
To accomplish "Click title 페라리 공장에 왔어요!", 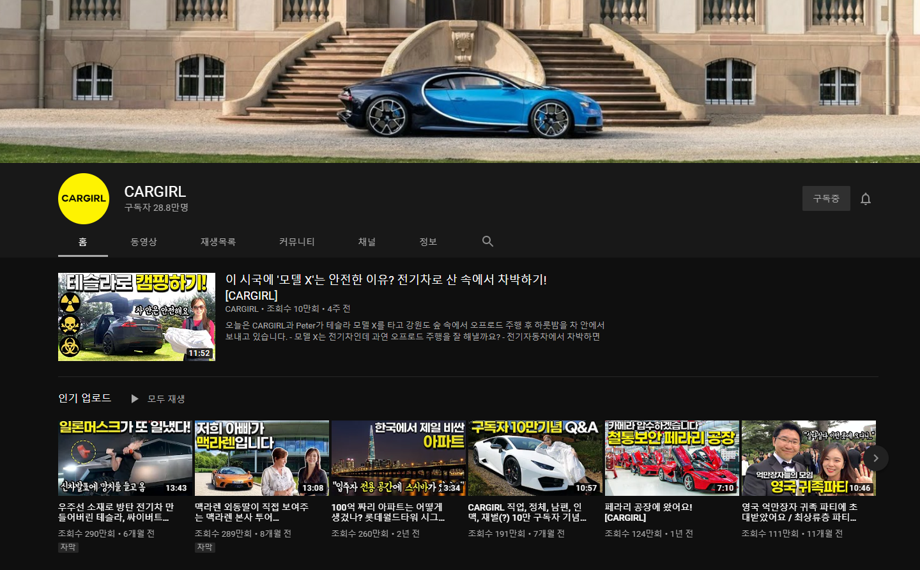I will coord(648,512).
